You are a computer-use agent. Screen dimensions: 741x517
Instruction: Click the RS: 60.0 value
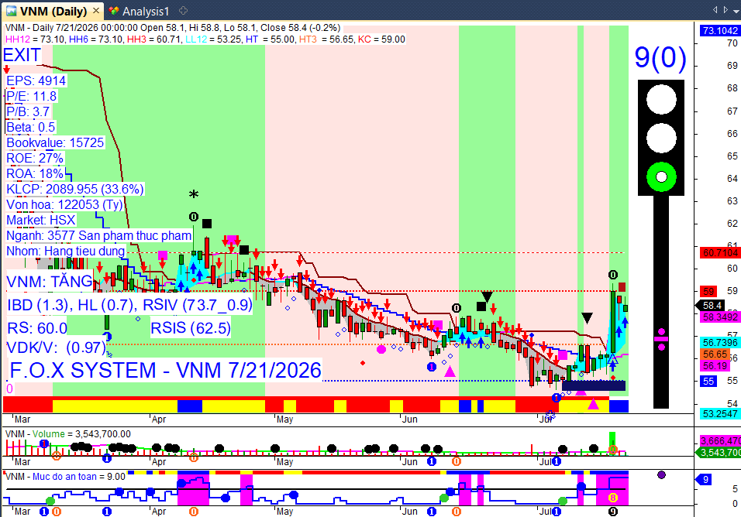pyautogui.click(x=37, y=328)
